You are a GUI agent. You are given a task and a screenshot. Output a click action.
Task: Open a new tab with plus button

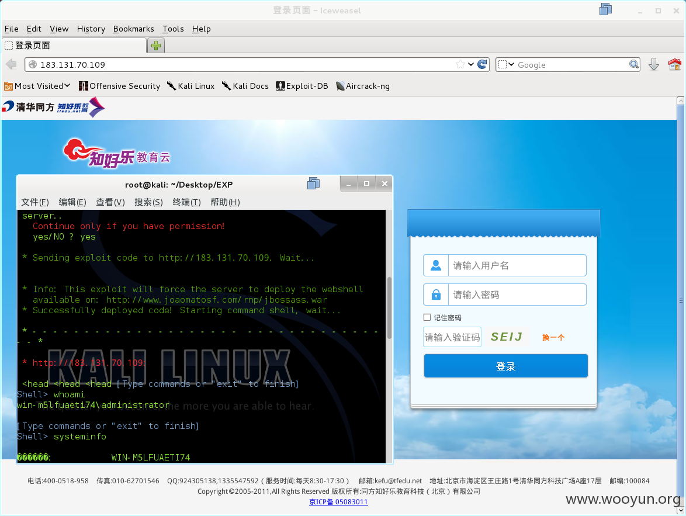[156, 45]
